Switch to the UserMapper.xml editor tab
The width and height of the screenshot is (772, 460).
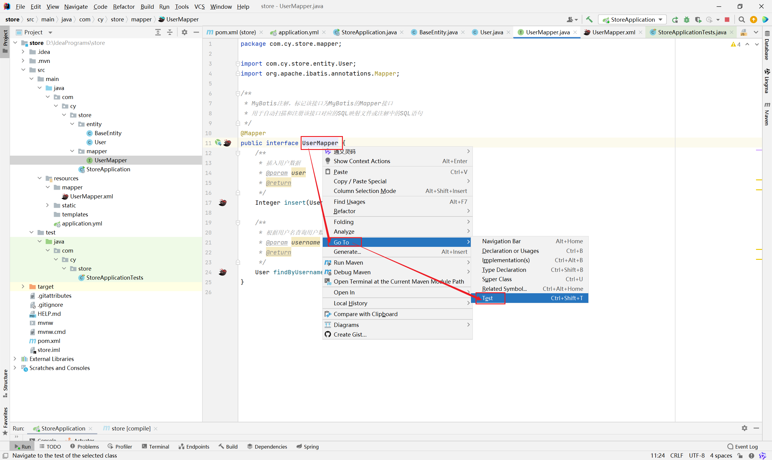point(613,32)
